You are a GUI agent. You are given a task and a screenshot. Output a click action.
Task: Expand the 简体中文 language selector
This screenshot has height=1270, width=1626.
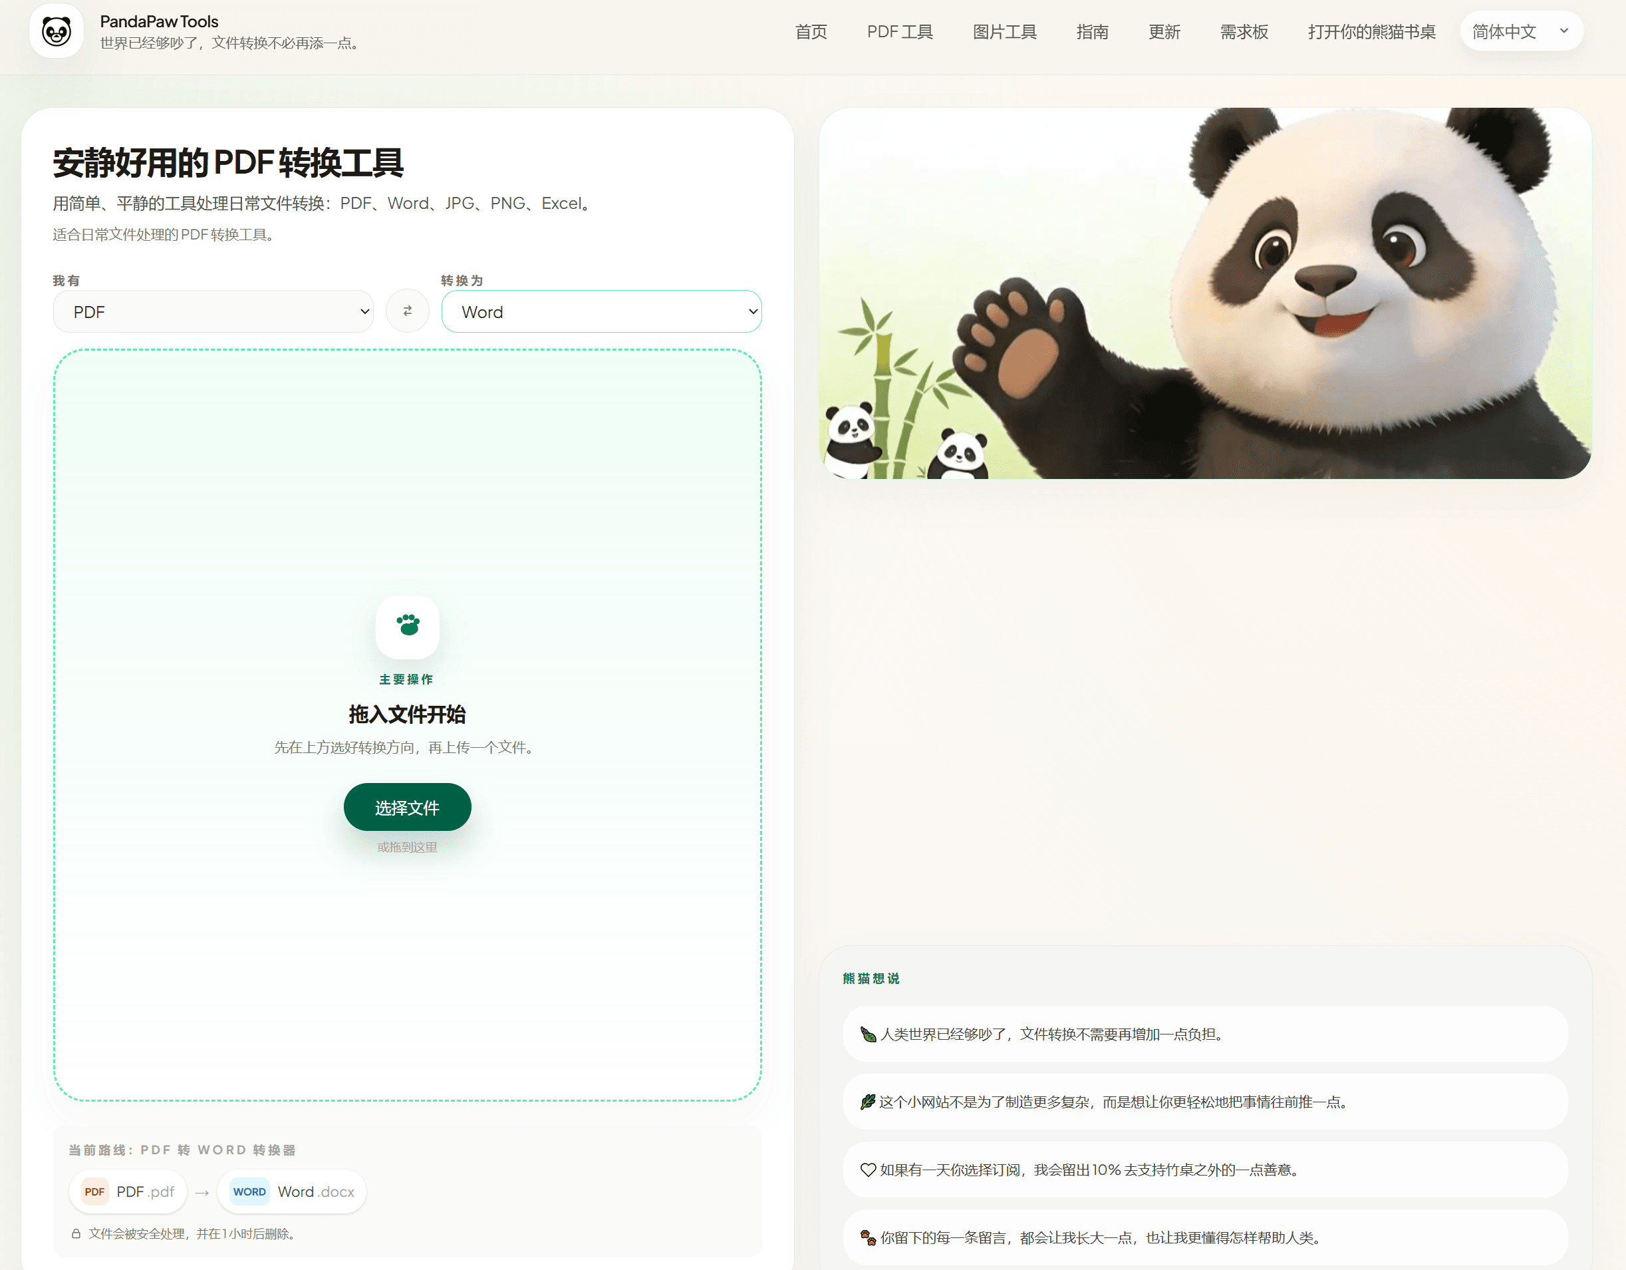click(x=1521, y=31)
